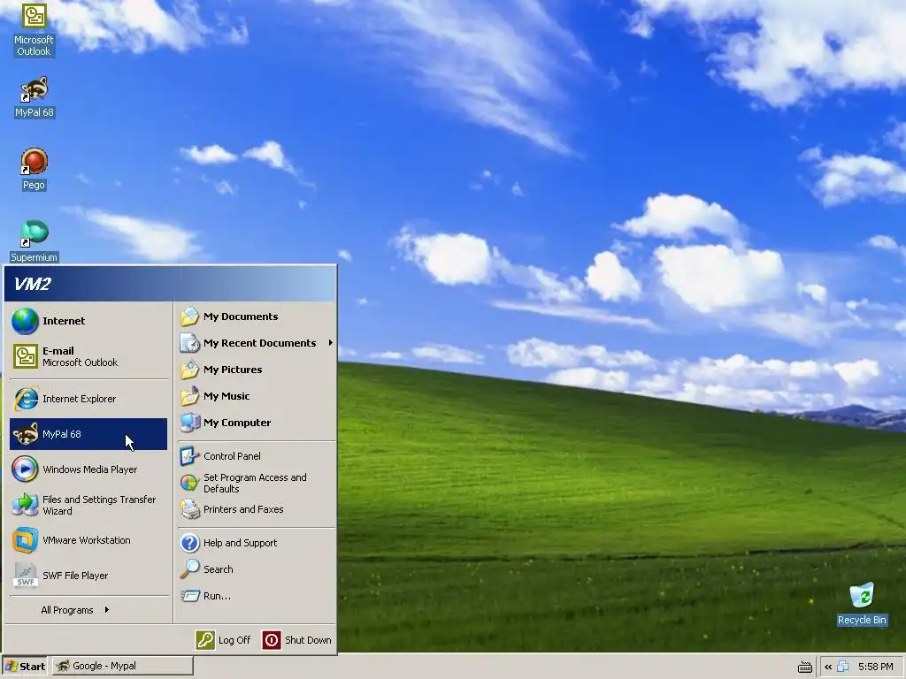The image size is (906, 679).
Task: Open Help and Support
Action: pos(257,543)
